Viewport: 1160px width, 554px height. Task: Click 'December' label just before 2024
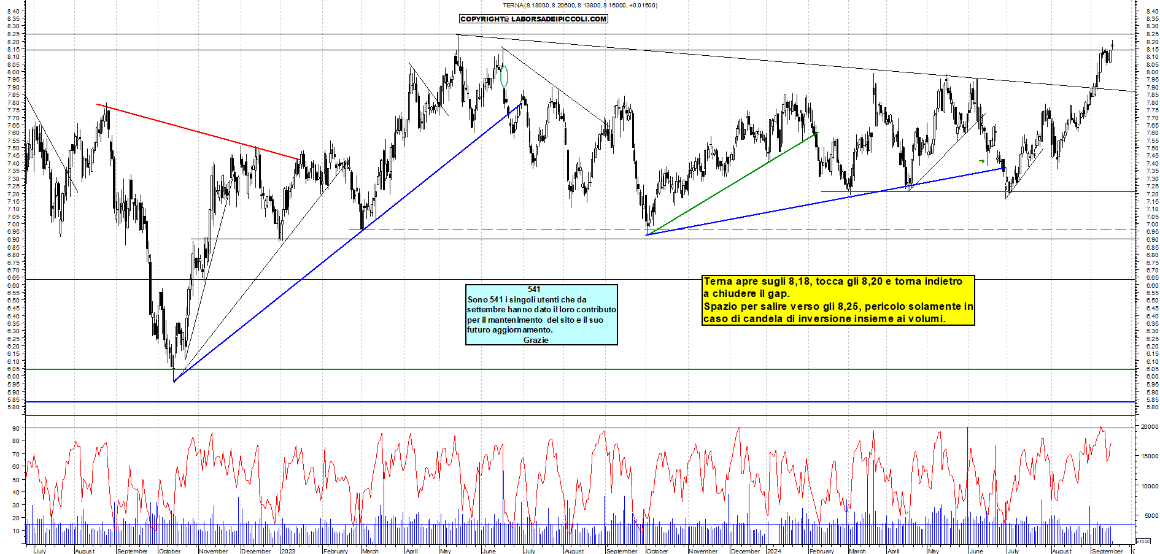(746, 551)
